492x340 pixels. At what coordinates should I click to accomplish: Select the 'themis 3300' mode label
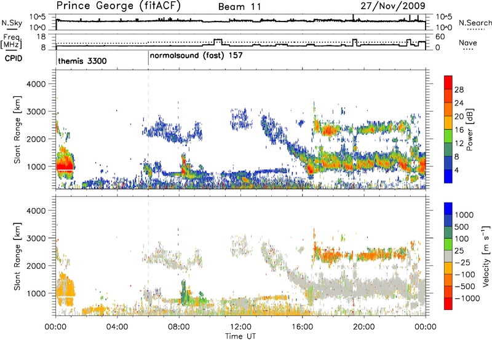point(82,61)
